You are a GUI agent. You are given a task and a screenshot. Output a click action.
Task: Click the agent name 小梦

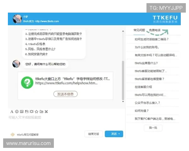click(x=26, y=17)
